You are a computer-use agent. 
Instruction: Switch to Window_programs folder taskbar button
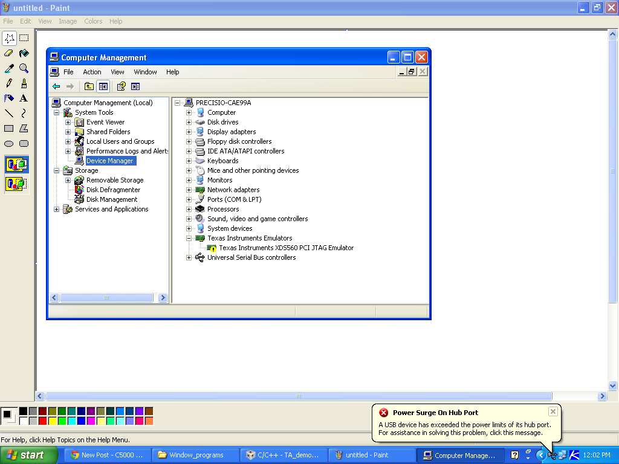[x=195, y=455]
